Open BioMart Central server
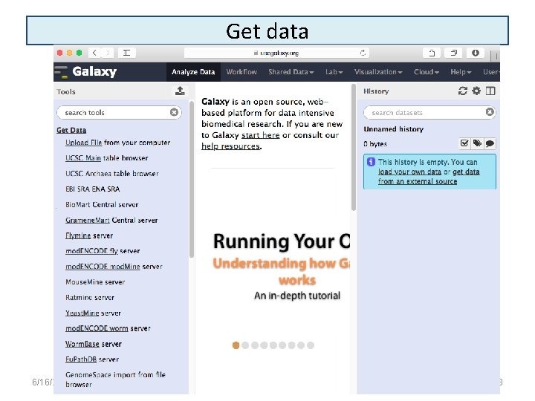Image resolution: width=535 pixels, height=401 pixels. pos(102,205)
